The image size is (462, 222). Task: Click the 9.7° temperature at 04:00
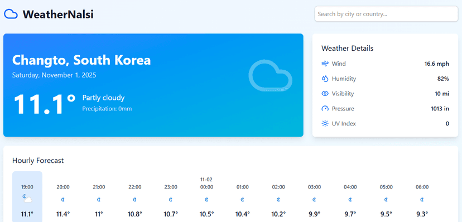point(350,214)
